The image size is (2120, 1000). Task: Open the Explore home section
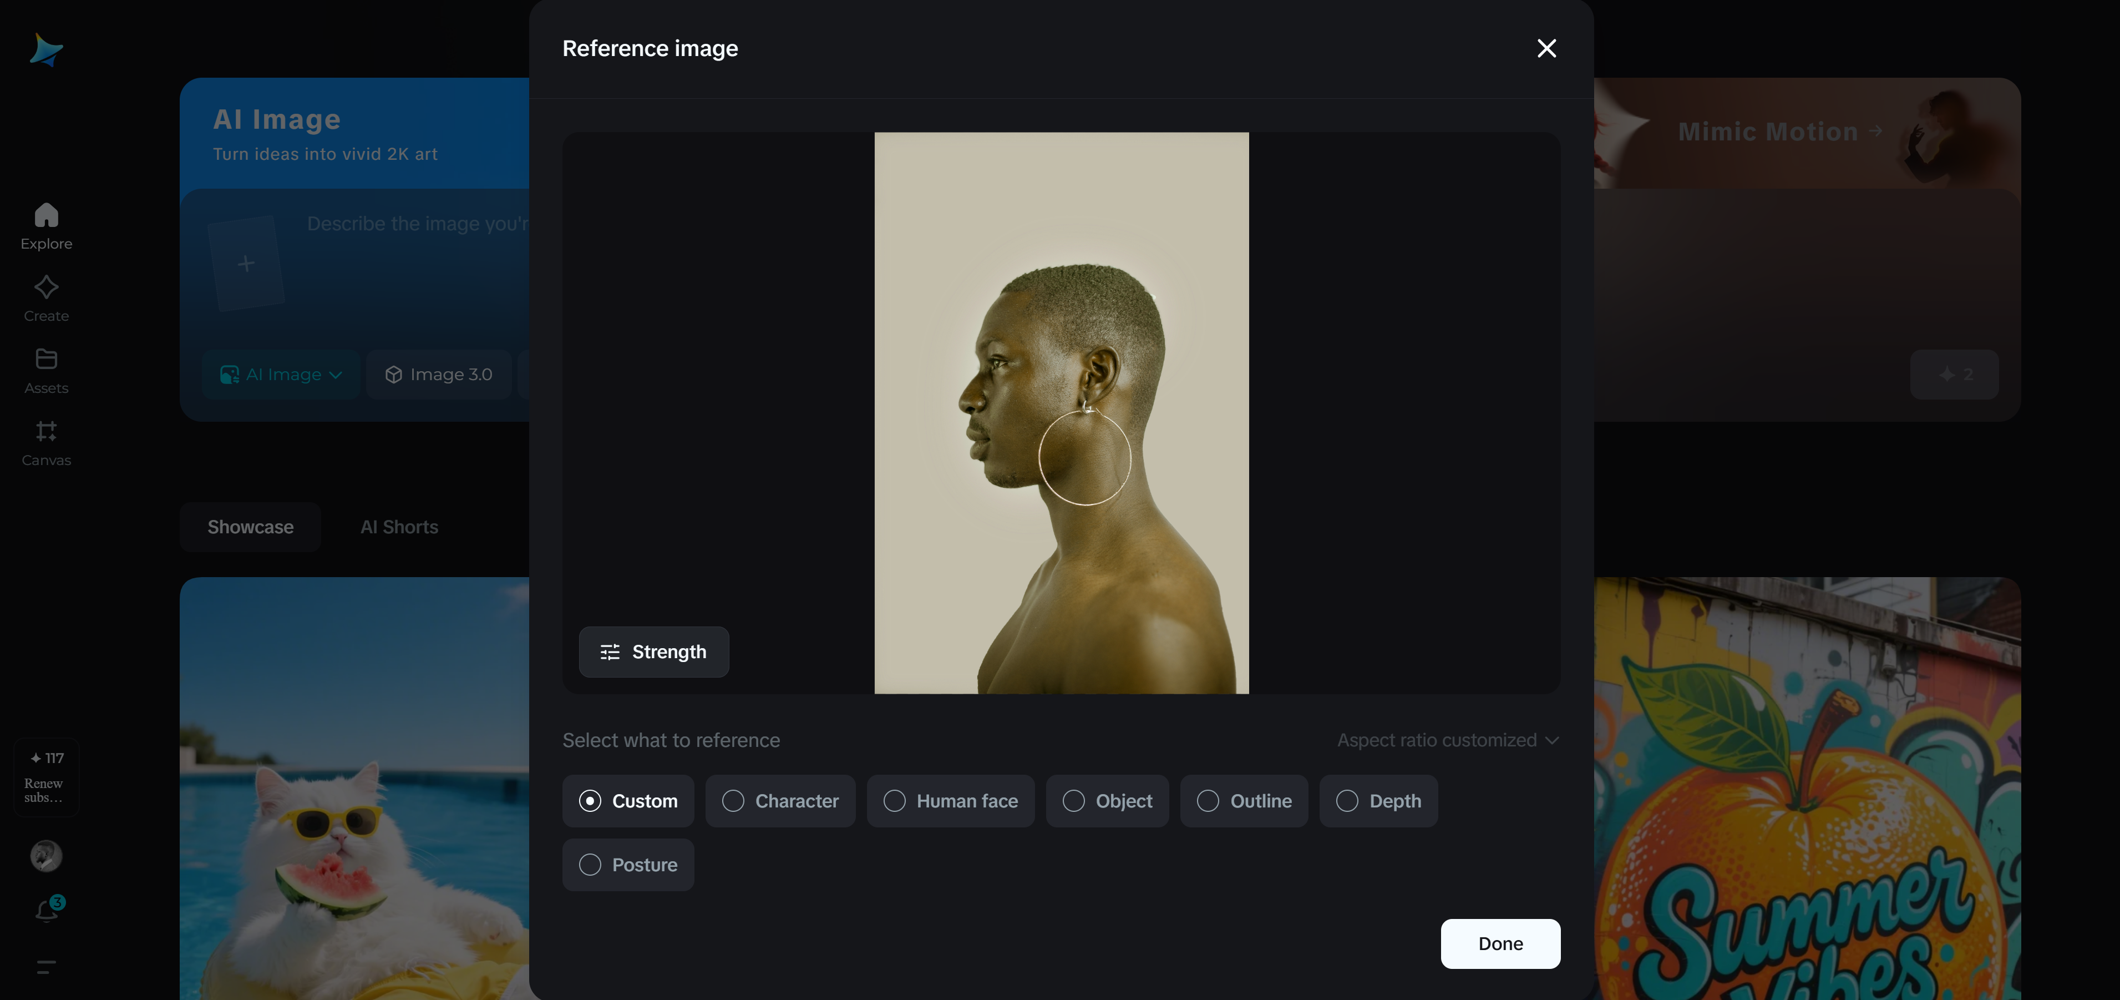(x=46, y=224)
